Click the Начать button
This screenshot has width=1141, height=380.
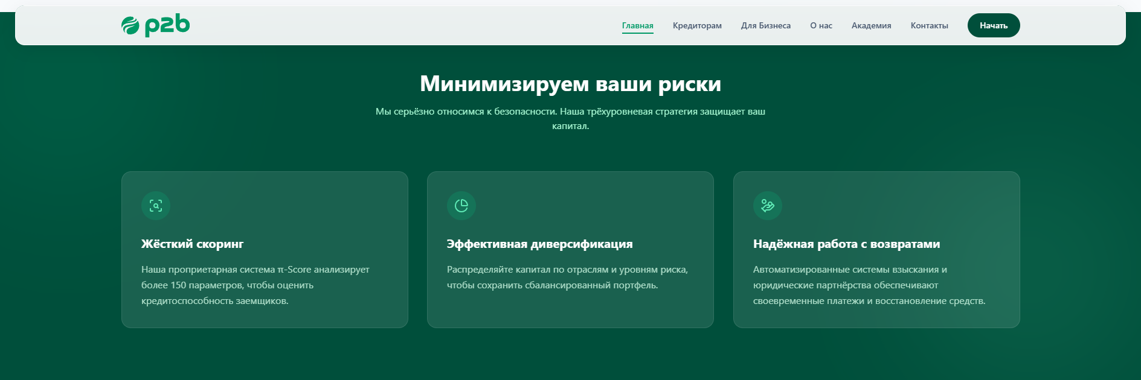coord(994,25)
